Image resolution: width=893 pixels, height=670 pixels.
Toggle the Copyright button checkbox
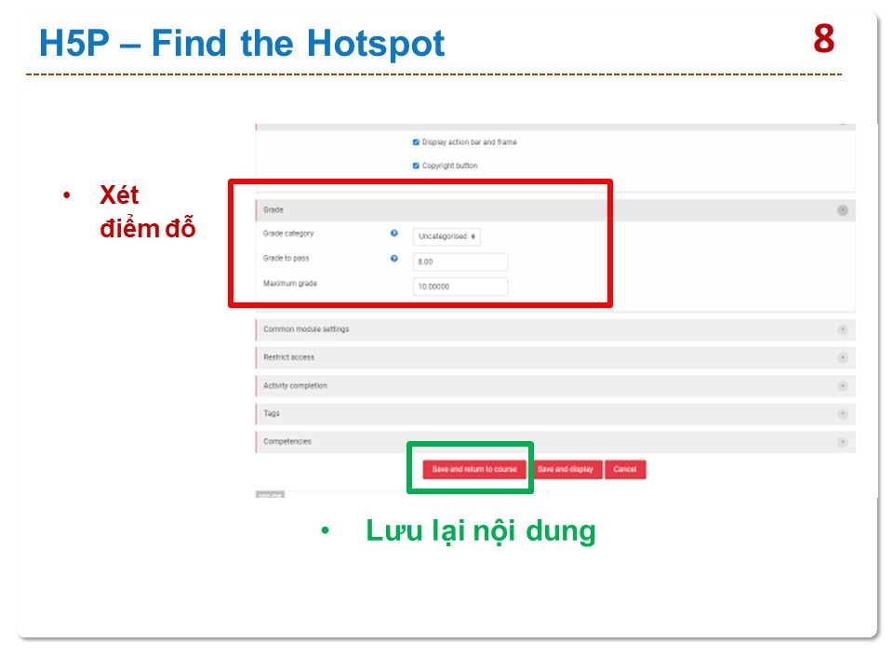click(x=416, y=166)
